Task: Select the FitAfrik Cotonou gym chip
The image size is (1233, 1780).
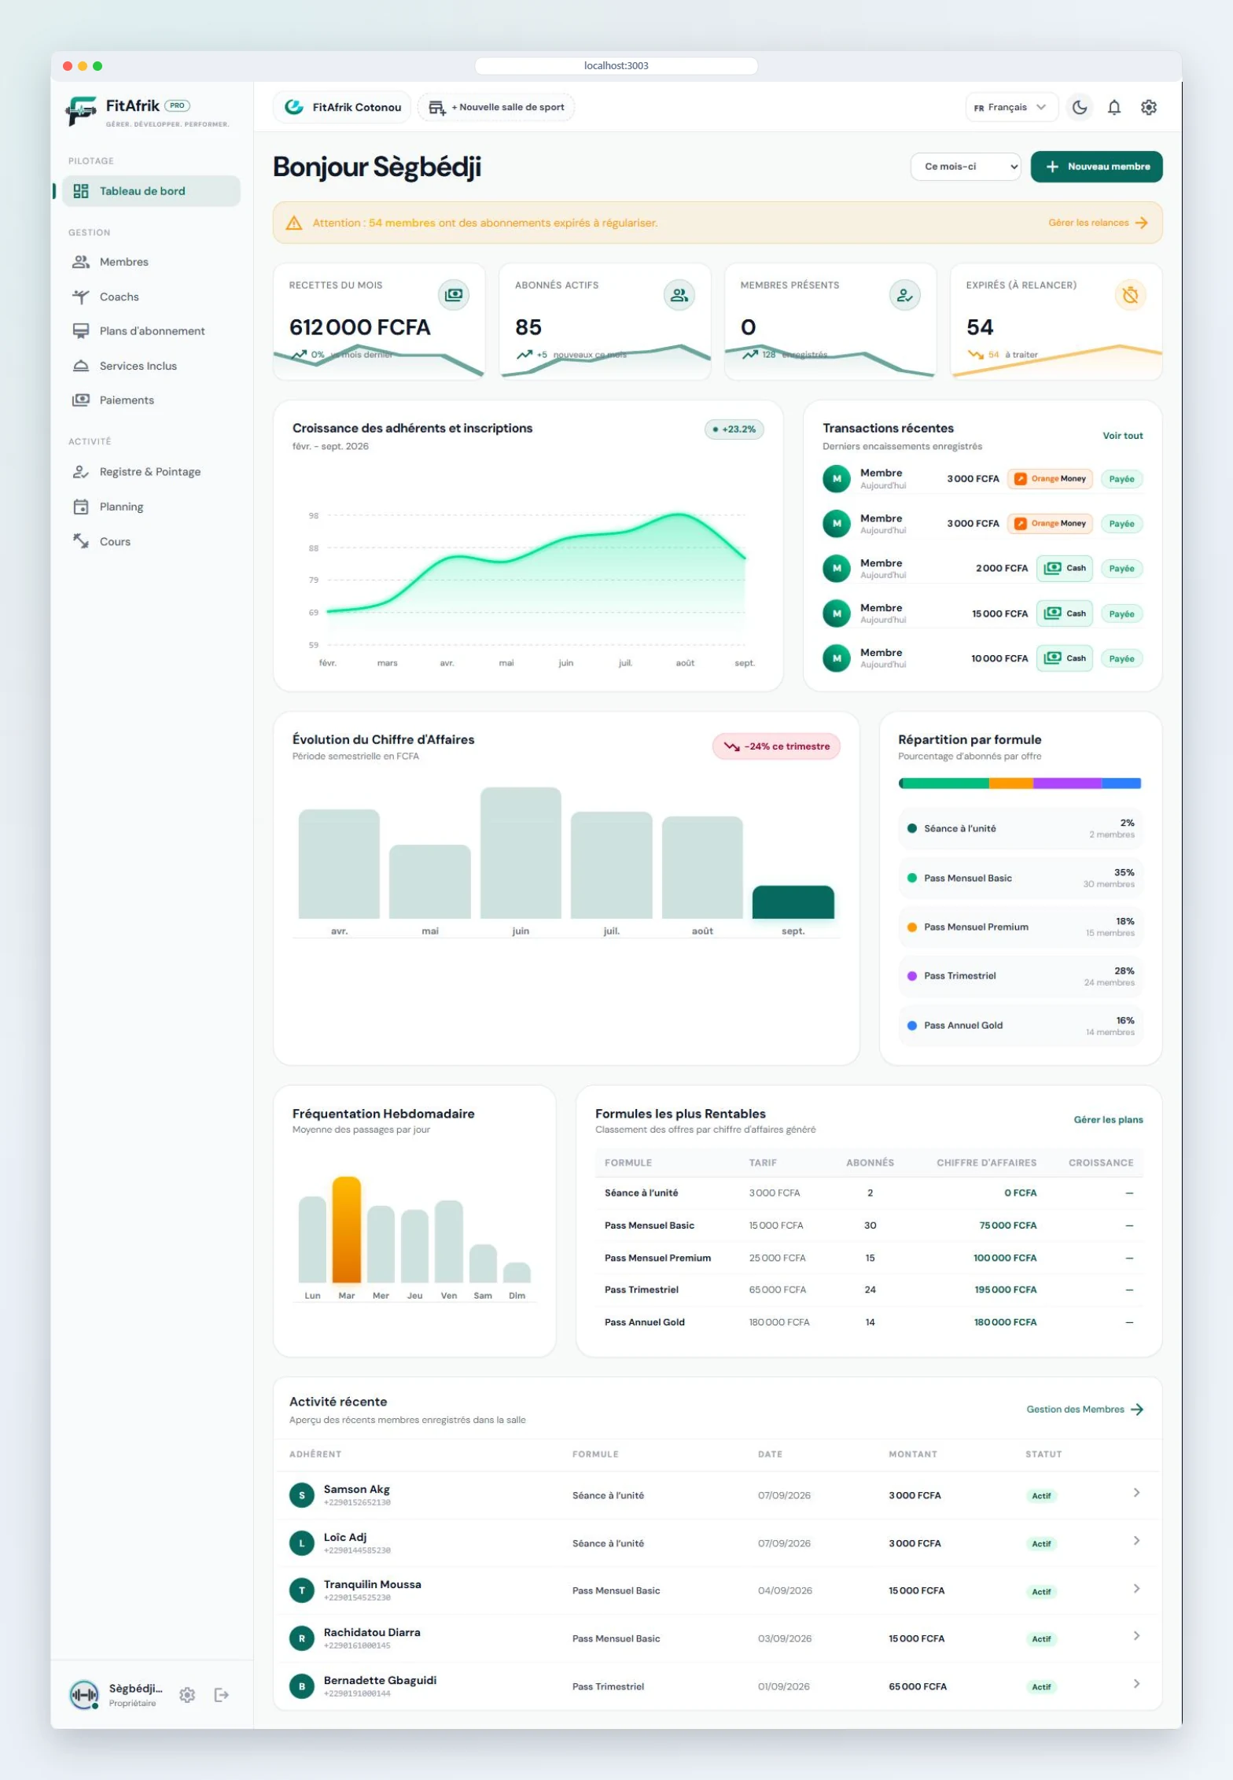Action: tap(342, 107)
